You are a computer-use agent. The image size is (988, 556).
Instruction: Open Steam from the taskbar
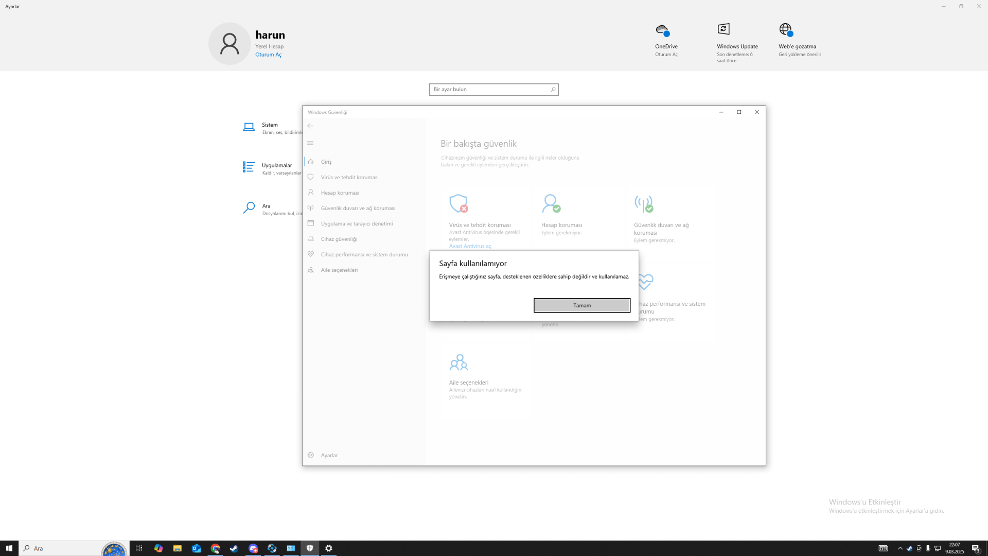click(234, 548)
